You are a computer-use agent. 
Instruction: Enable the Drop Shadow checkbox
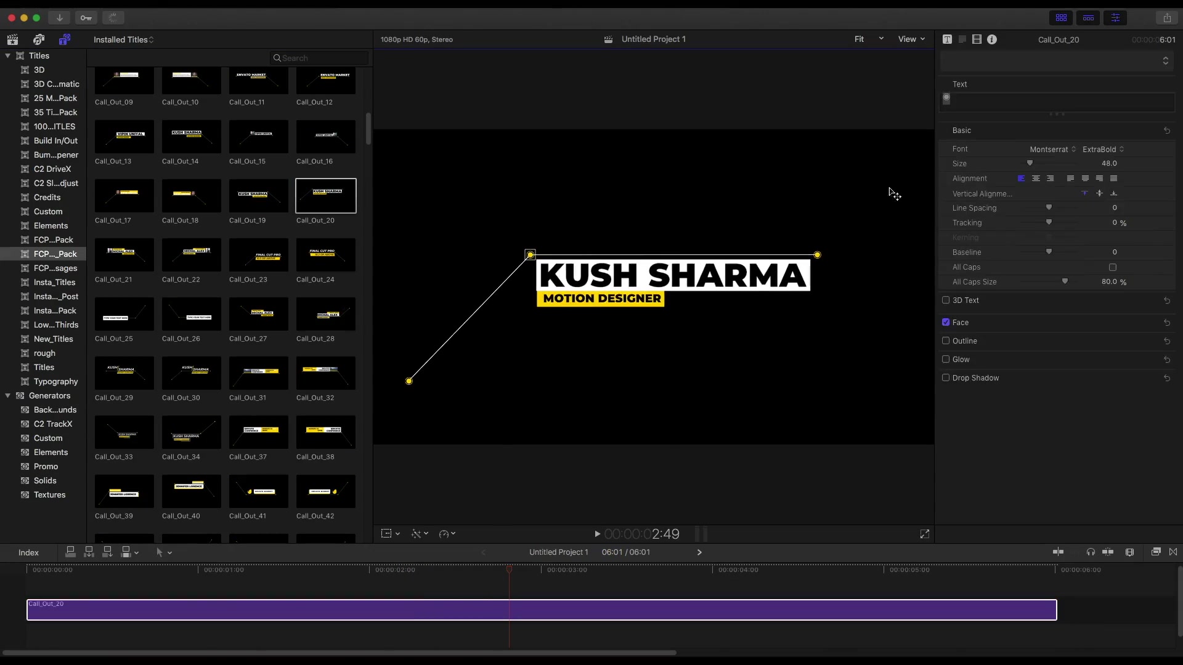946,377
